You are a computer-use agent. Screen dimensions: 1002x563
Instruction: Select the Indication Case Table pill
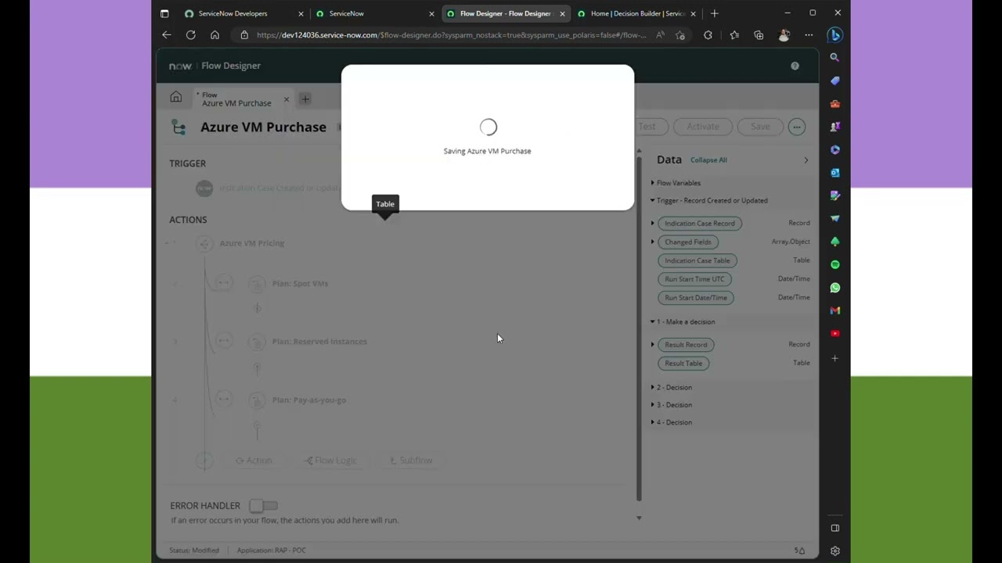tap(697, 260)
